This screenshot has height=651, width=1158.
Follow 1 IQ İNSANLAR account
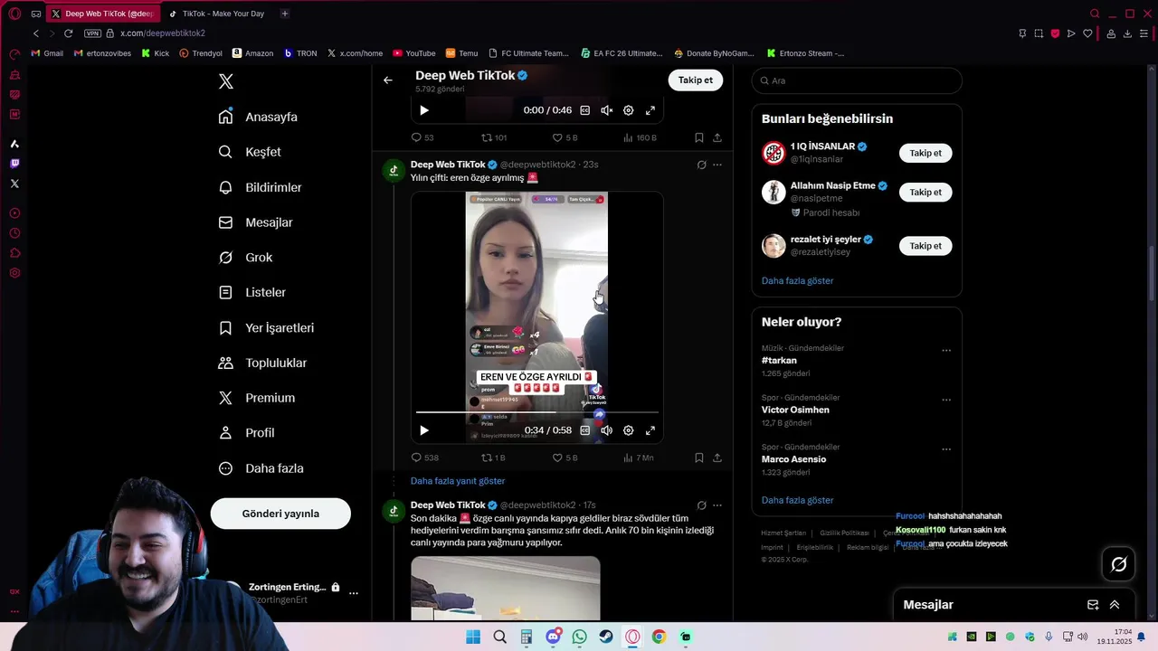(925, 153)
